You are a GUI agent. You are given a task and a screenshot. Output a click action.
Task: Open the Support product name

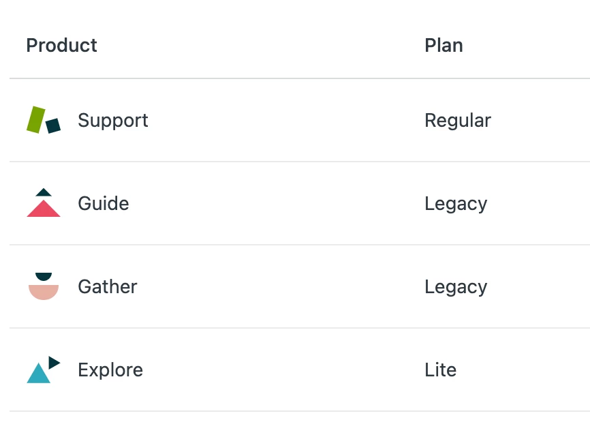(113, 121)
